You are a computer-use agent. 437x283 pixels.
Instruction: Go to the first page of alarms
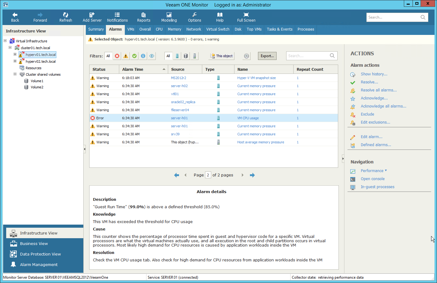pos(177,175)
